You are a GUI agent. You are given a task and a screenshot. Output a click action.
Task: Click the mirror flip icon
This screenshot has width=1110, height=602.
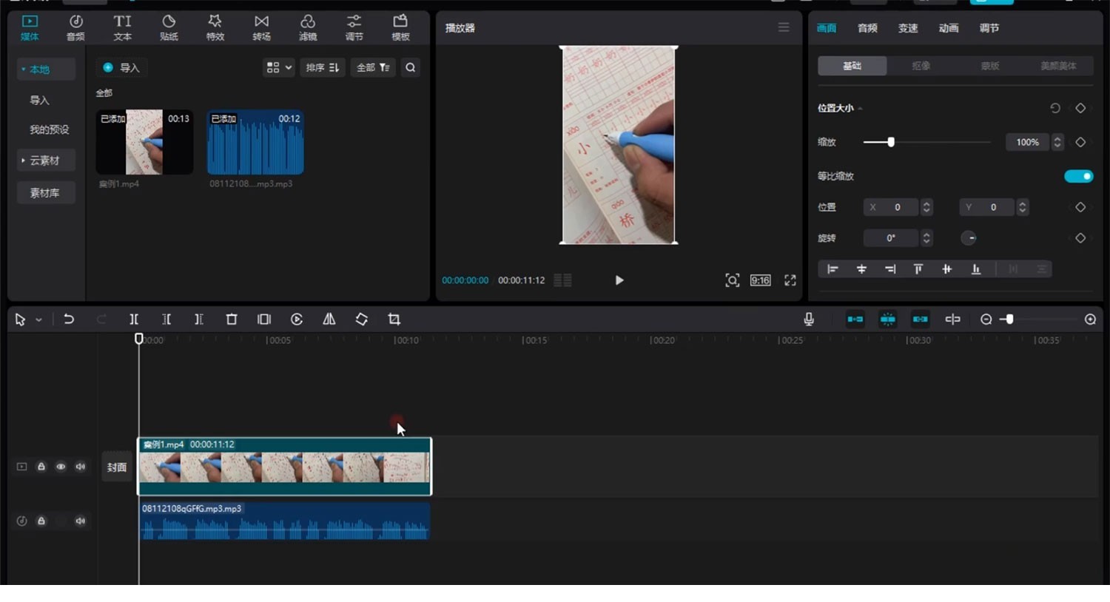[x=329, y=319]
